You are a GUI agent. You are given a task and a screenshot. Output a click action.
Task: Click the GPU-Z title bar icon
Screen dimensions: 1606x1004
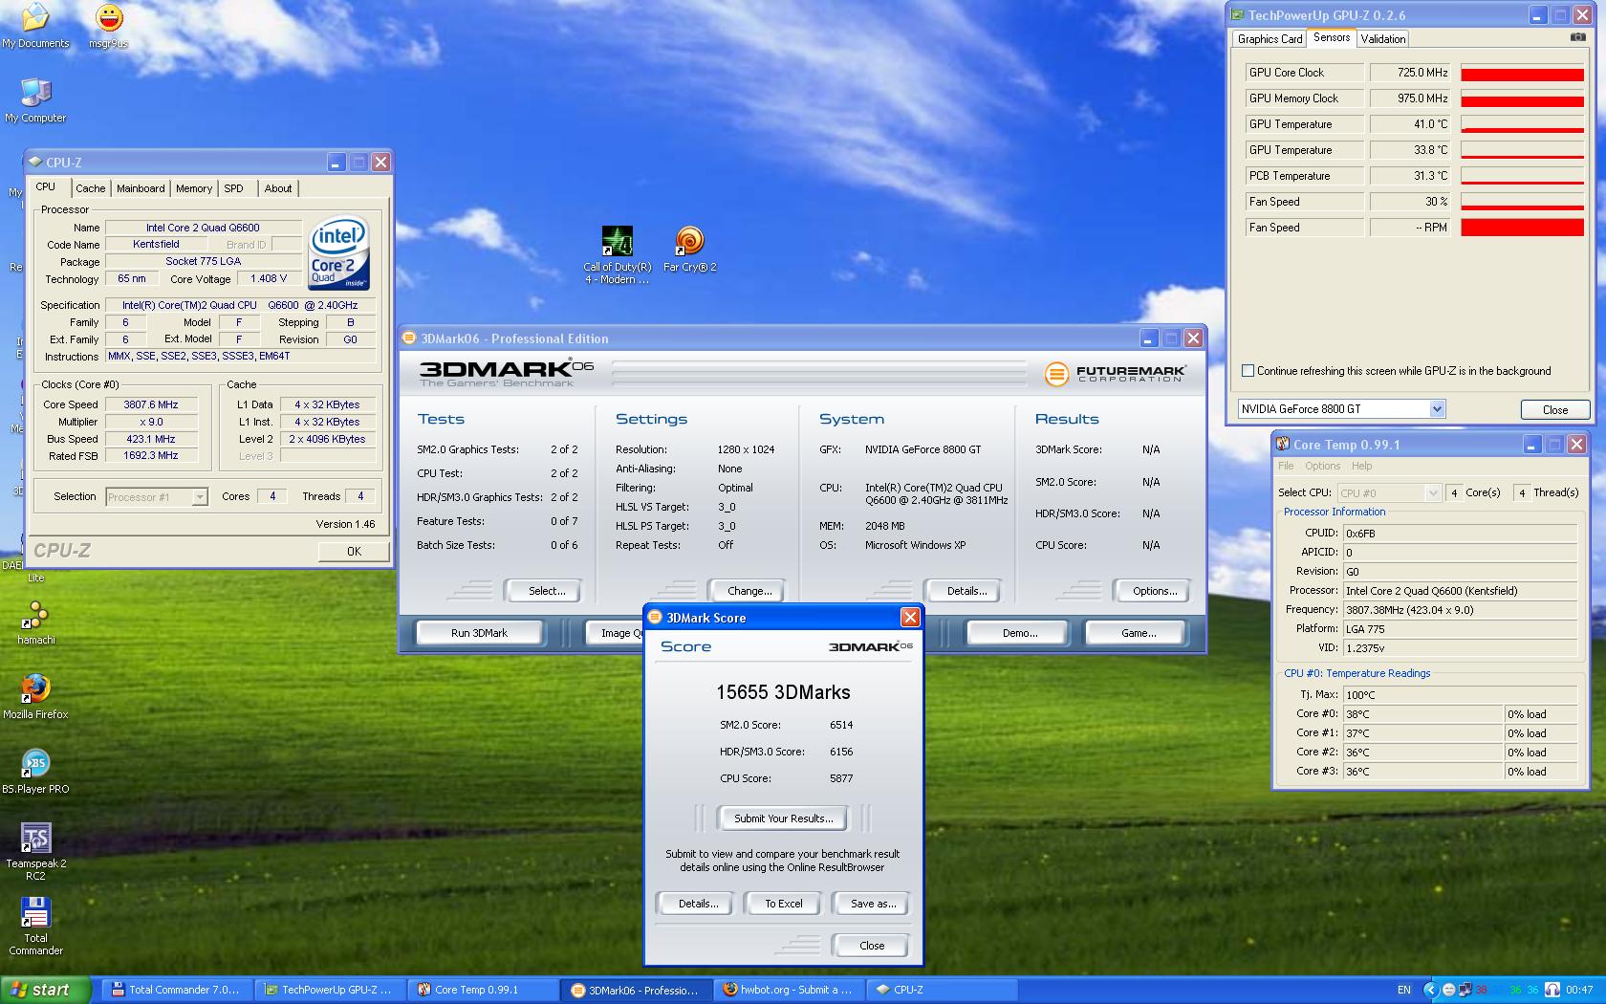[1237, 15]
